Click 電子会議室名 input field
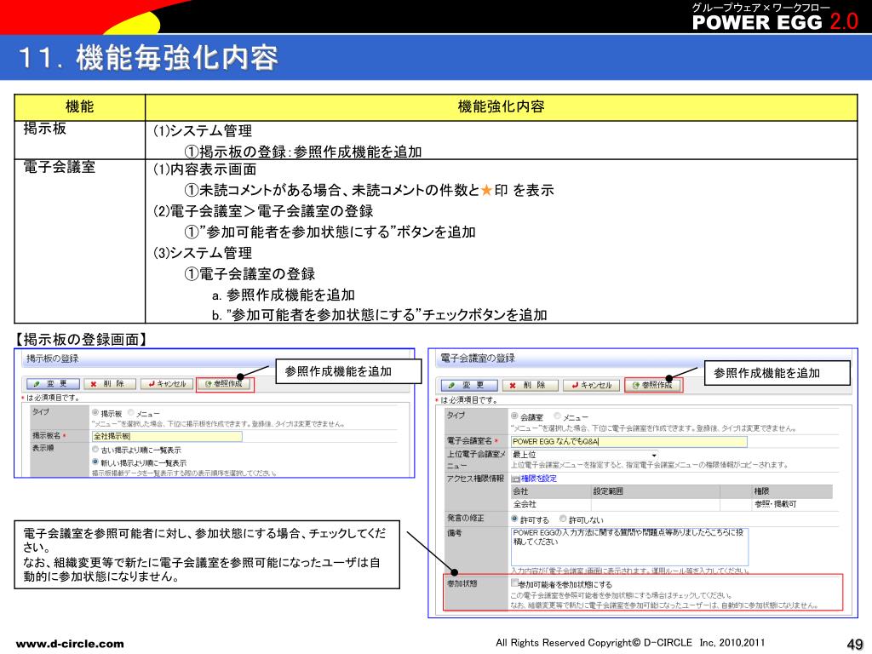The height and width of the screenshot is (654, 872). (x=629, y=442)
